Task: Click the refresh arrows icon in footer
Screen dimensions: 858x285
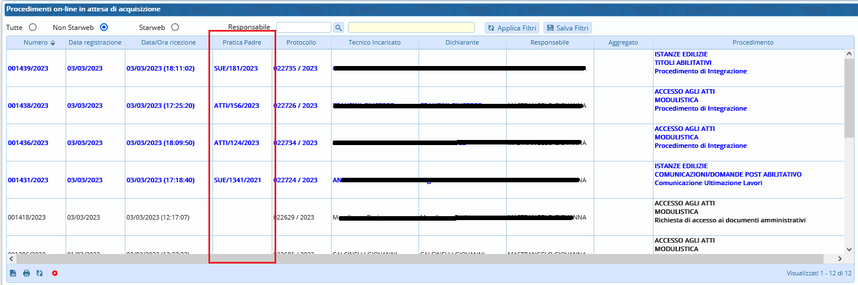Action: click(39, 273)
